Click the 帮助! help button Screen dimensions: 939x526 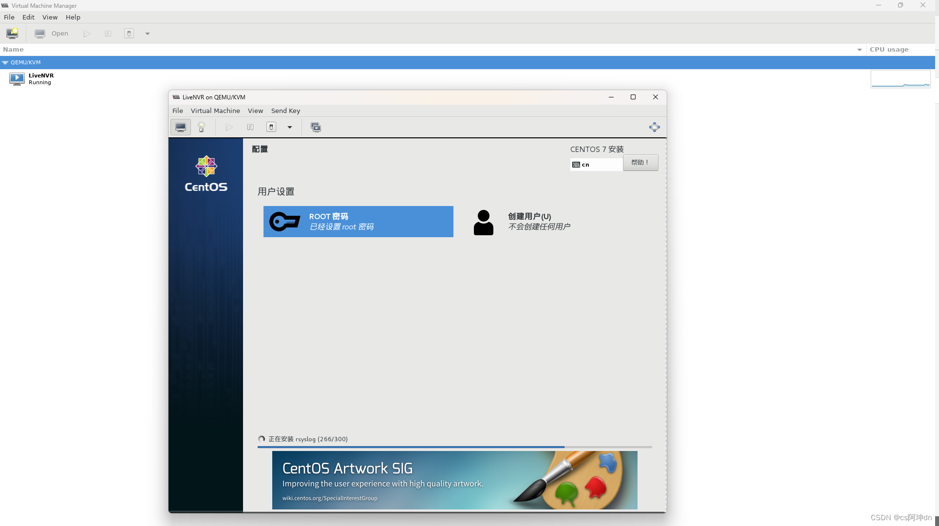pyautogui.click(x=640, y=163)
